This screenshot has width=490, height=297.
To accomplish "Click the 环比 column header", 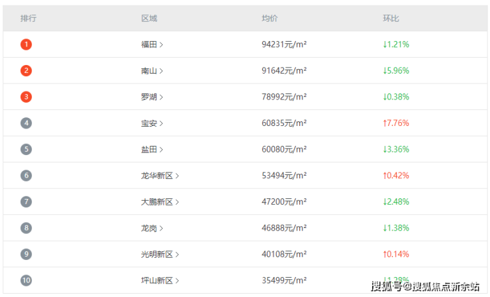I will point(391,19).
